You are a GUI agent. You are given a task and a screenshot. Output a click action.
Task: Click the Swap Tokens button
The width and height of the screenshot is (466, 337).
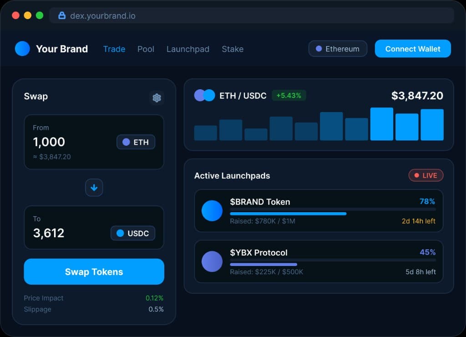pos(94,271)
